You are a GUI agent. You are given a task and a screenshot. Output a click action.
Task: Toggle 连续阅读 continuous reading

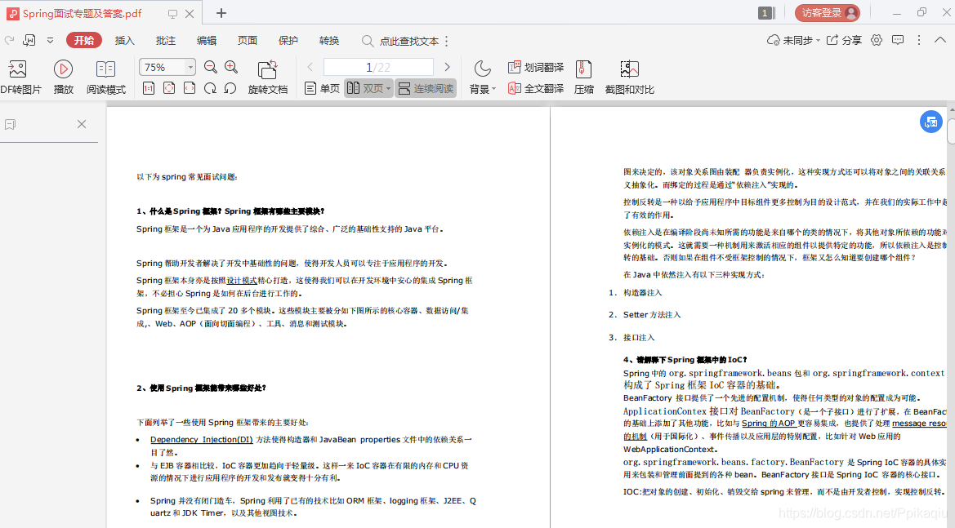point(426,89)
